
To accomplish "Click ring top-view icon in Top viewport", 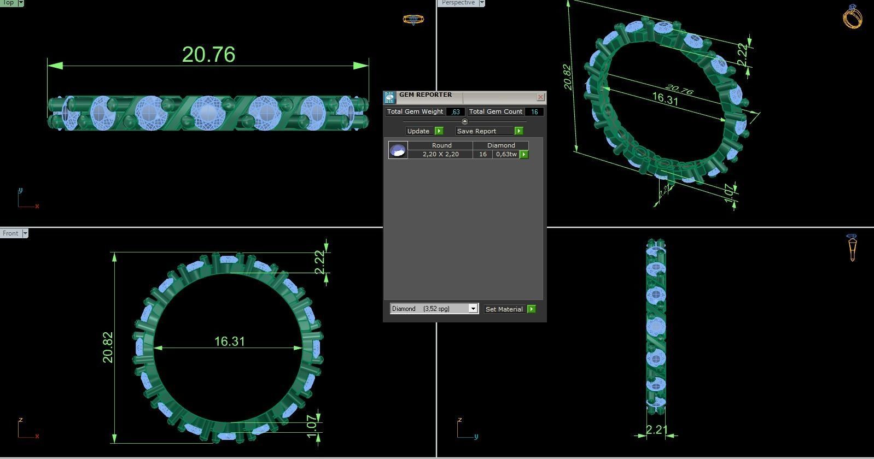I will click(x=413, y=20).
